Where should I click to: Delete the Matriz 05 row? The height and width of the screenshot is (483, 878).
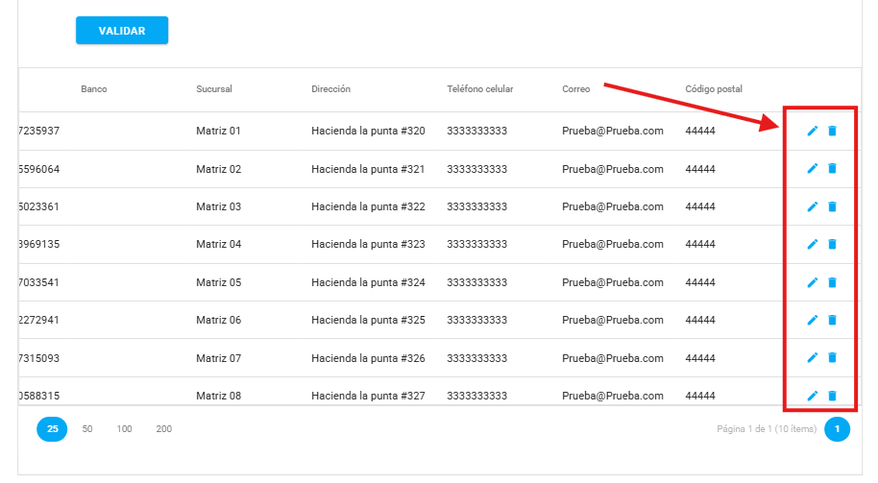tap(832, 282)
